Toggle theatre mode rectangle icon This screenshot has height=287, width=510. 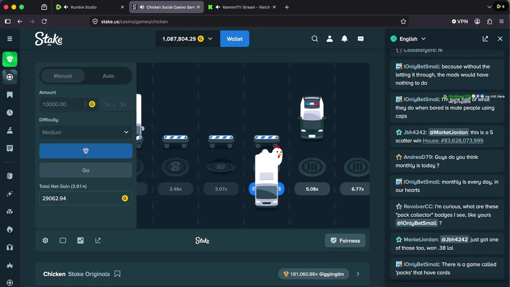(x=63, y=240)
